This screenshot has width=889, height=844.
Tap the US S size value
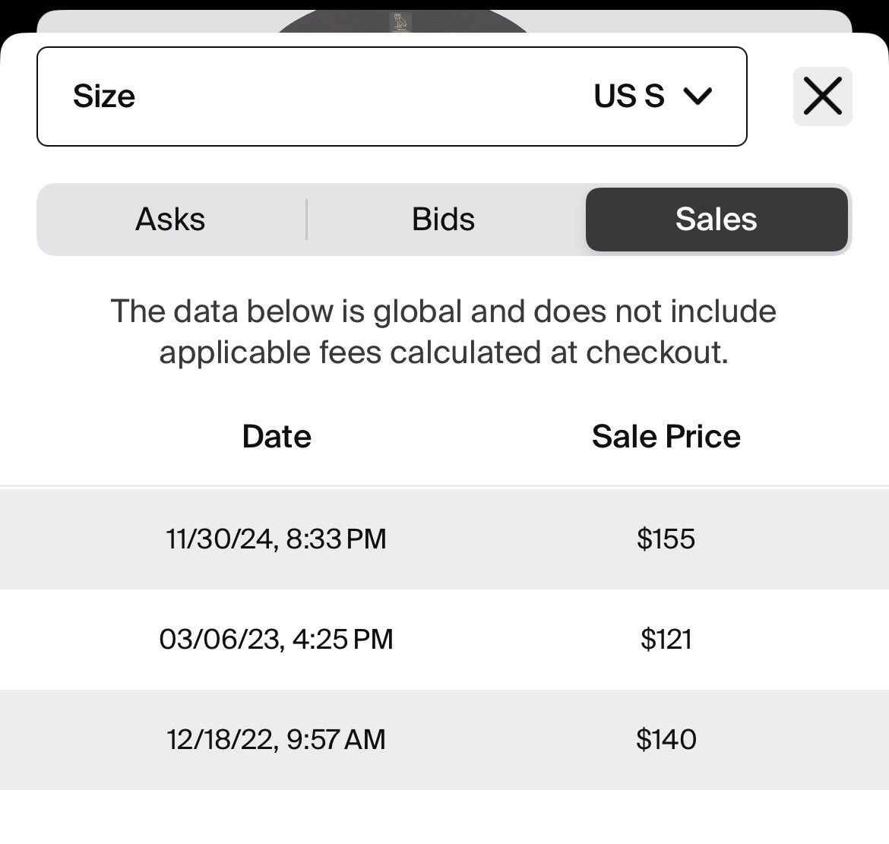click(x=629, y=96)
